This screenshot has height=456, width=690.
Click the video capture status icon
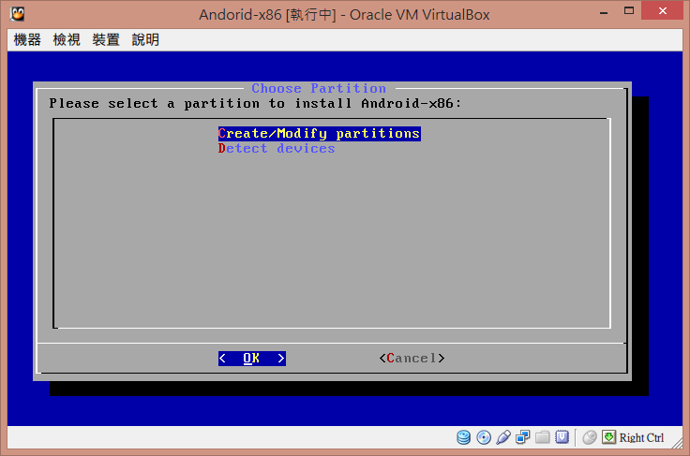[562, 437]
